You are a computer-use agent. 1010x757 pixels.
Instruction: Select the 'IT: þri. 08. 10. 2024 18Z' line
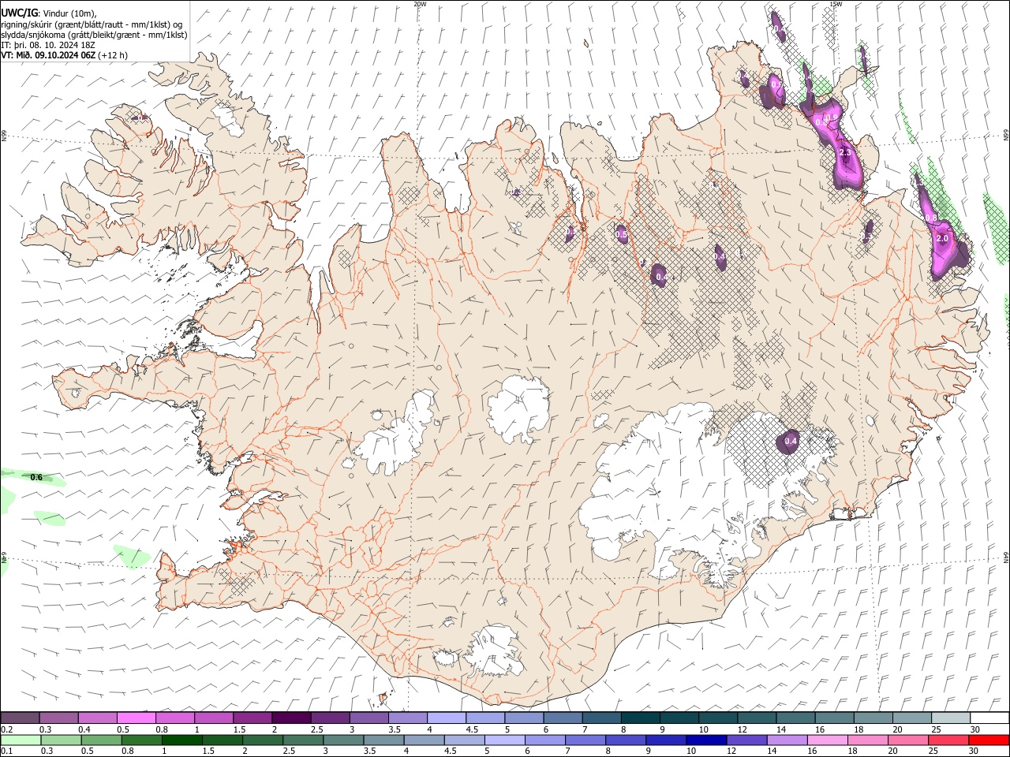(48, 45)
